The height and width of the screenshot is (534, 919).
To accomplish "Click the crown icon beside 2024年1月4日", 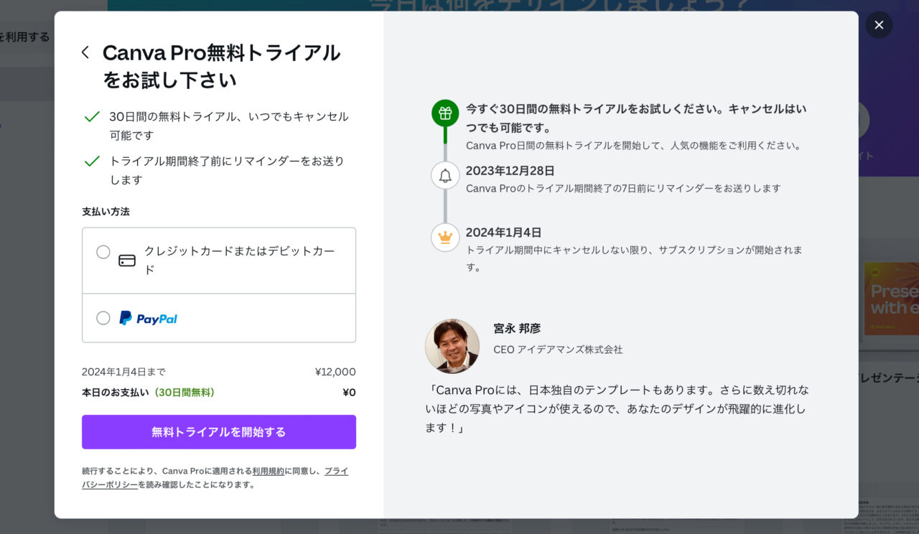I will pos(445,237).
